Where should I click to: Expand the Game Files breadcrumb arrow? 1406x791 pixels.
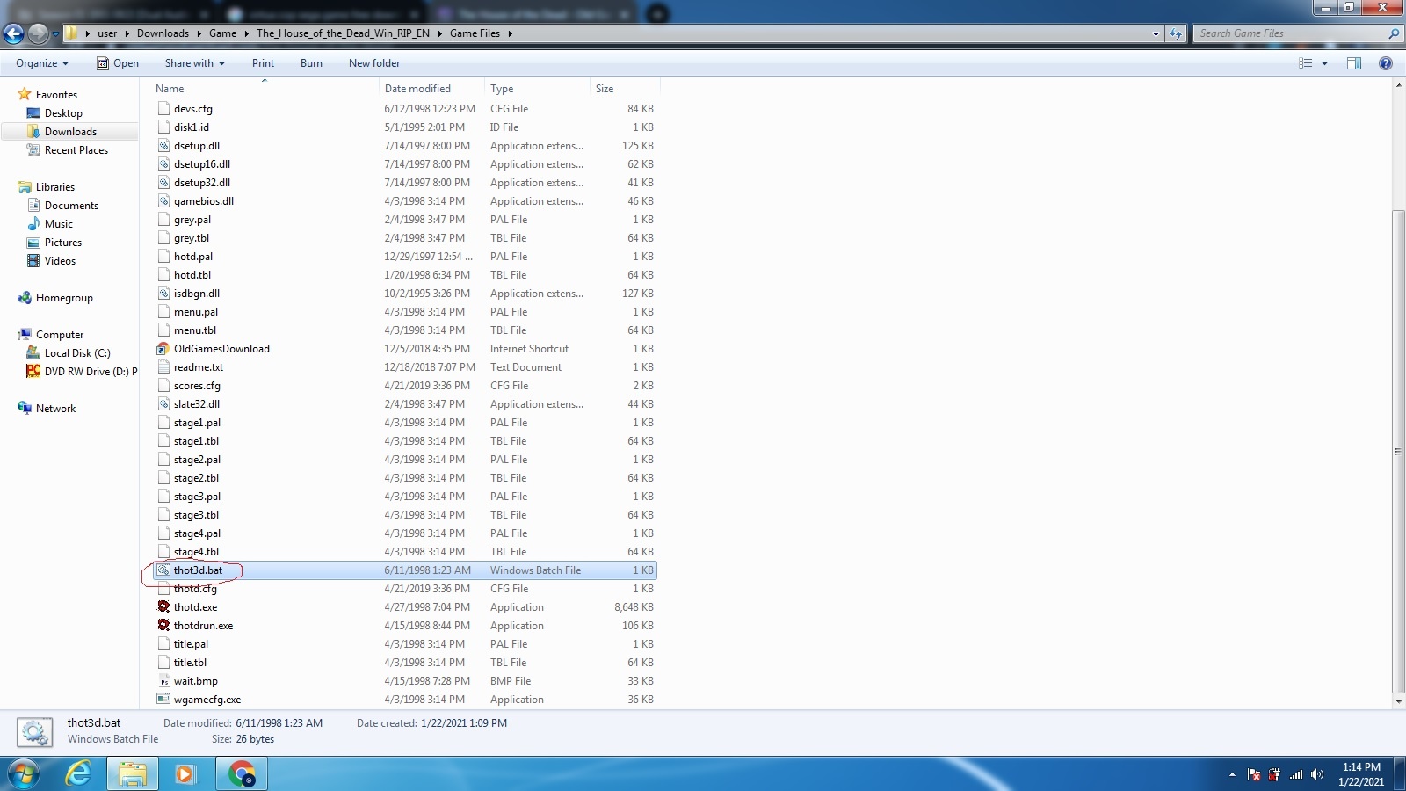pos(510,33)
